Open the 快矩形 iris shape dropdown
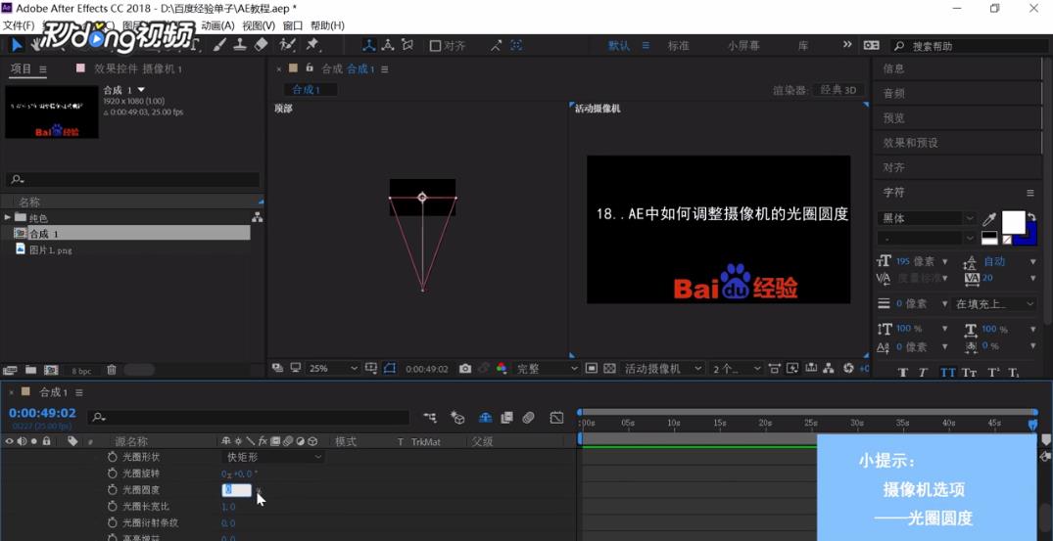 pos(273,457)
